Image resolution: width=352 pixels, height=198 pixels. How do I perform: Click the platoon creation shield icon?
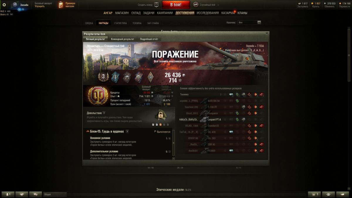[156, 5]
